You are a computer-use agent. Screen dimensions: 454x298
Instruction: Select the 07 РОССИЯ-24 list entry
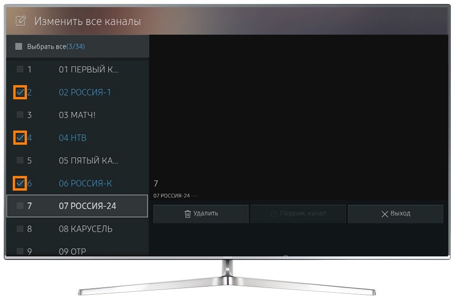pyautogui.click(x=77, y=206)
